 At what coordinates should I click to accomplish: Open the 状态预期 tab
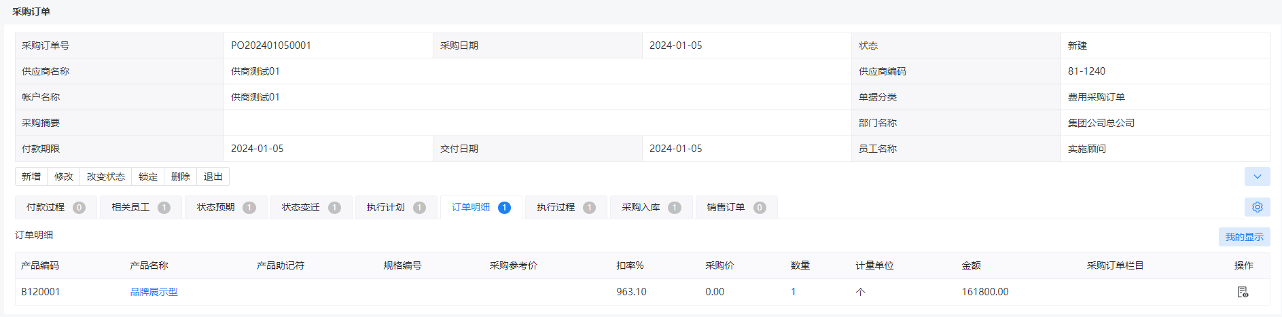click(226, 207)
